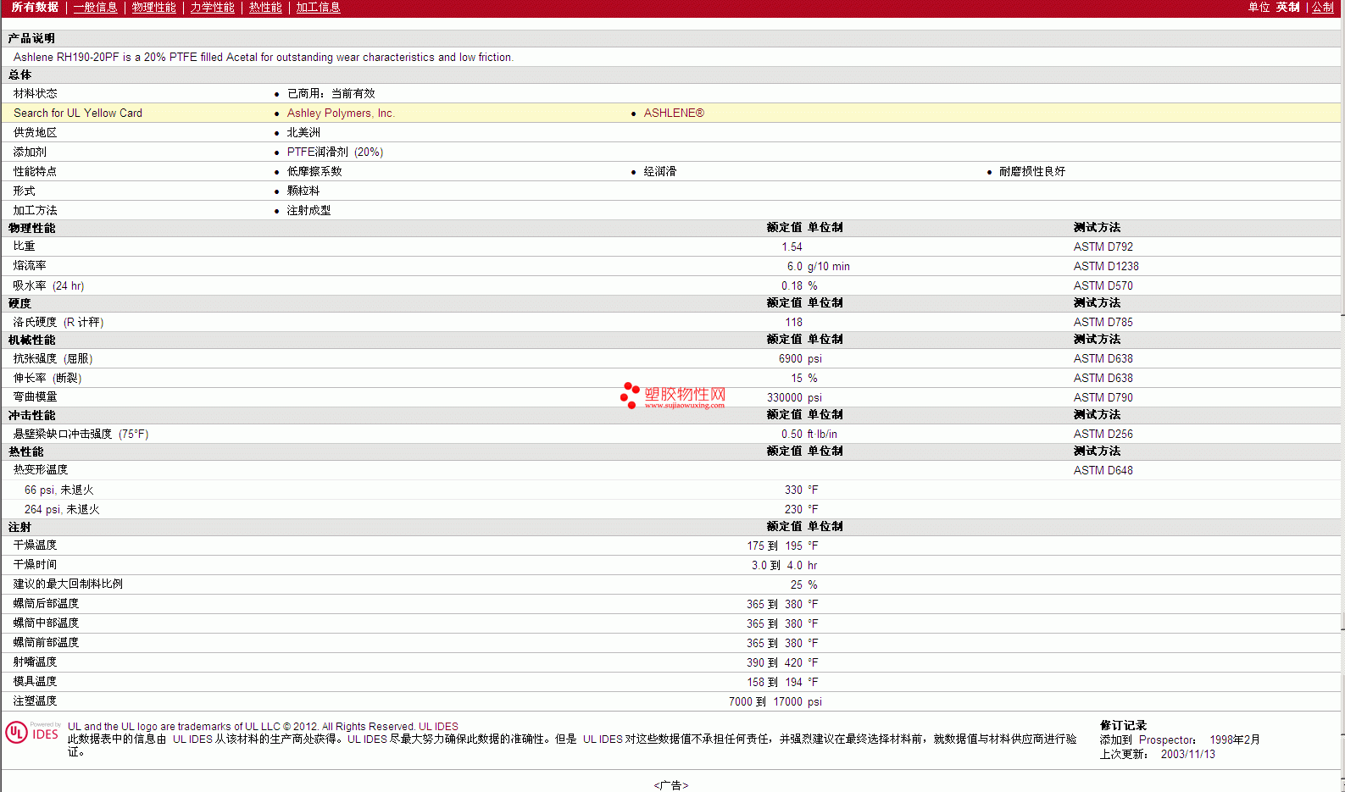Click the 264 psi, 未退火 row label
This screenshot has height=792, width=1345.
coord(62,510)
